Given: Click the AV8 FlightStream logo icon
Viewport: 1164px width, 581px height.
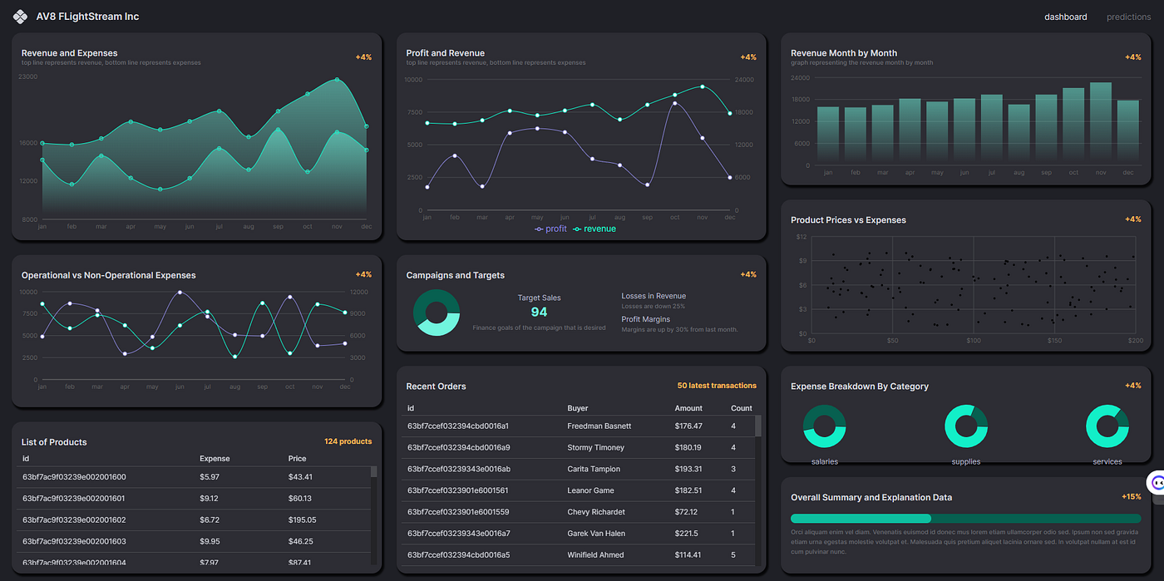Looking at the screenshot, I should click(19, 16).
